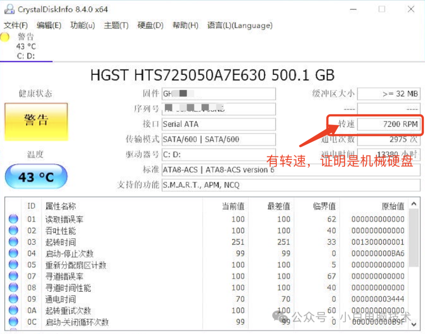Click the yellow 警告 health status button
The width and height of the screenshot is (425, 334).
click(36, 122)
